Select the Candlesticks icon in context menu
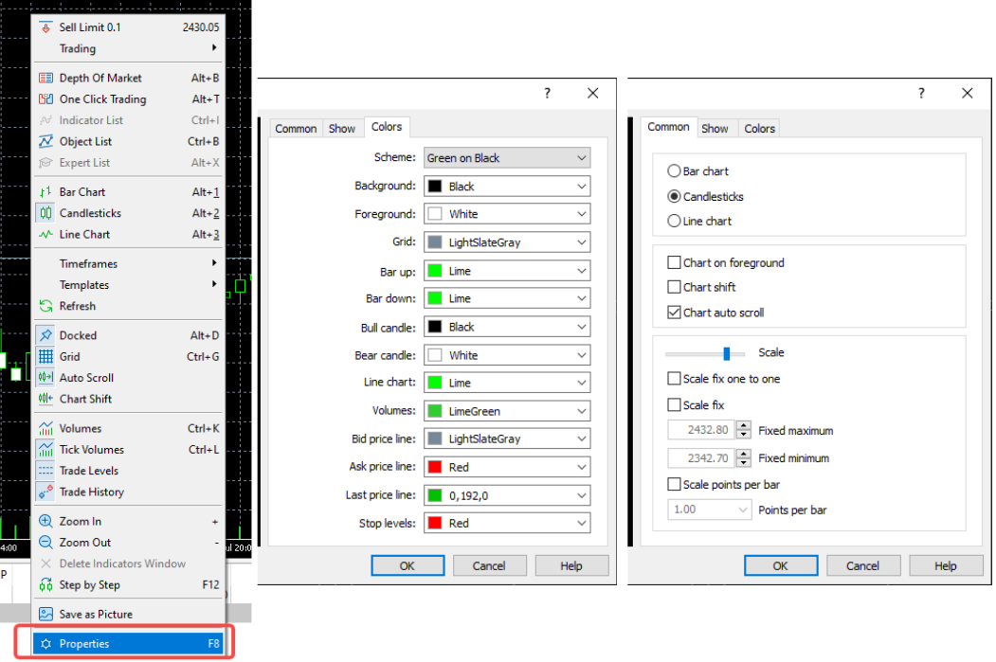This screenshot has width=996, height=662. tap(45, 213)
